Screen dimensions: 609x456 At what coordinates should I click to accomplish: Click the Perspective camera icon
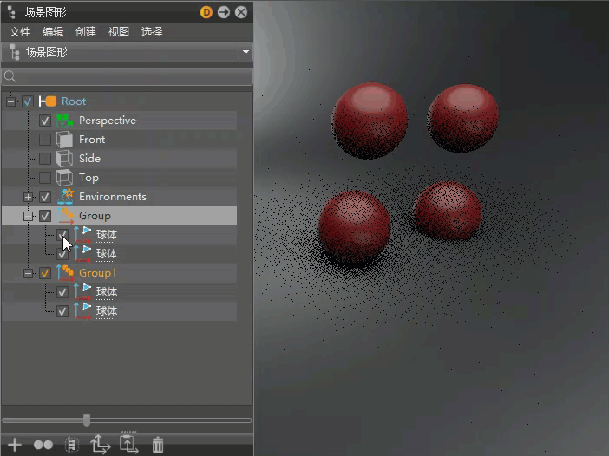(64, 121)
